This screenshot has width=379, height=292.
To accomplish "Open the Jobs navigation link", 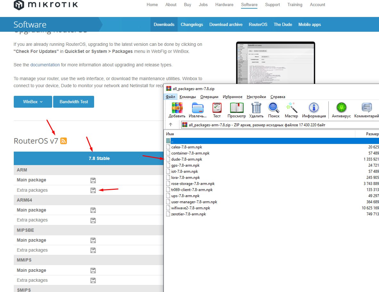I will 203,4.
